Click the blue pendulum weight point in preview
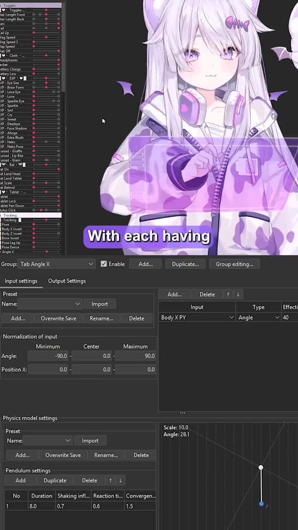 click(261, 504)
